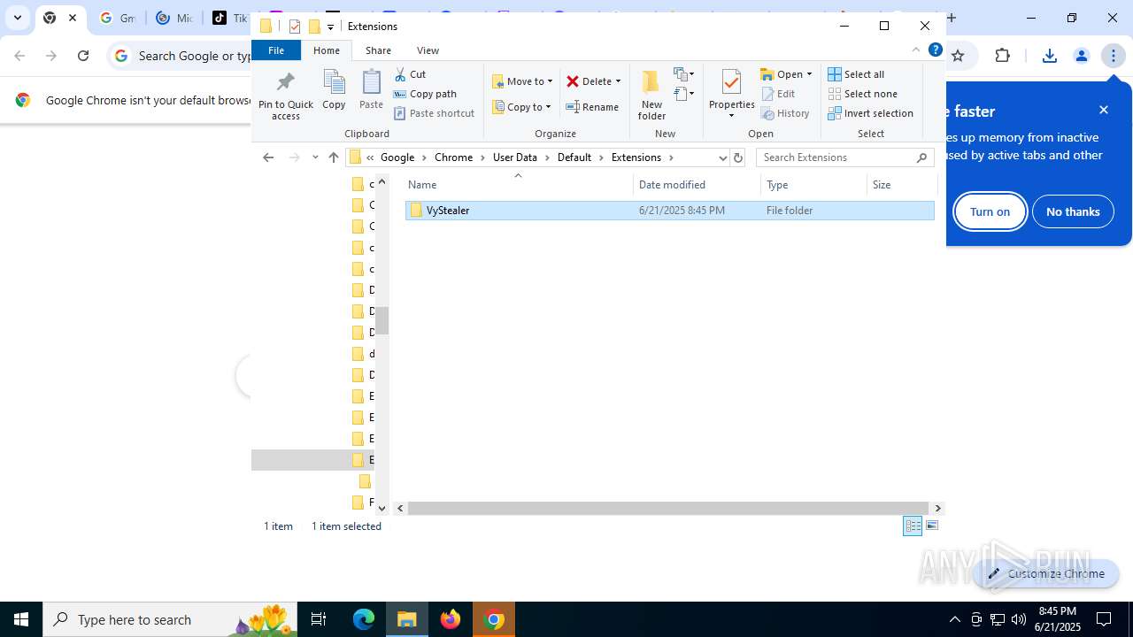Show hidden system tray icons

tap(954, 619)
